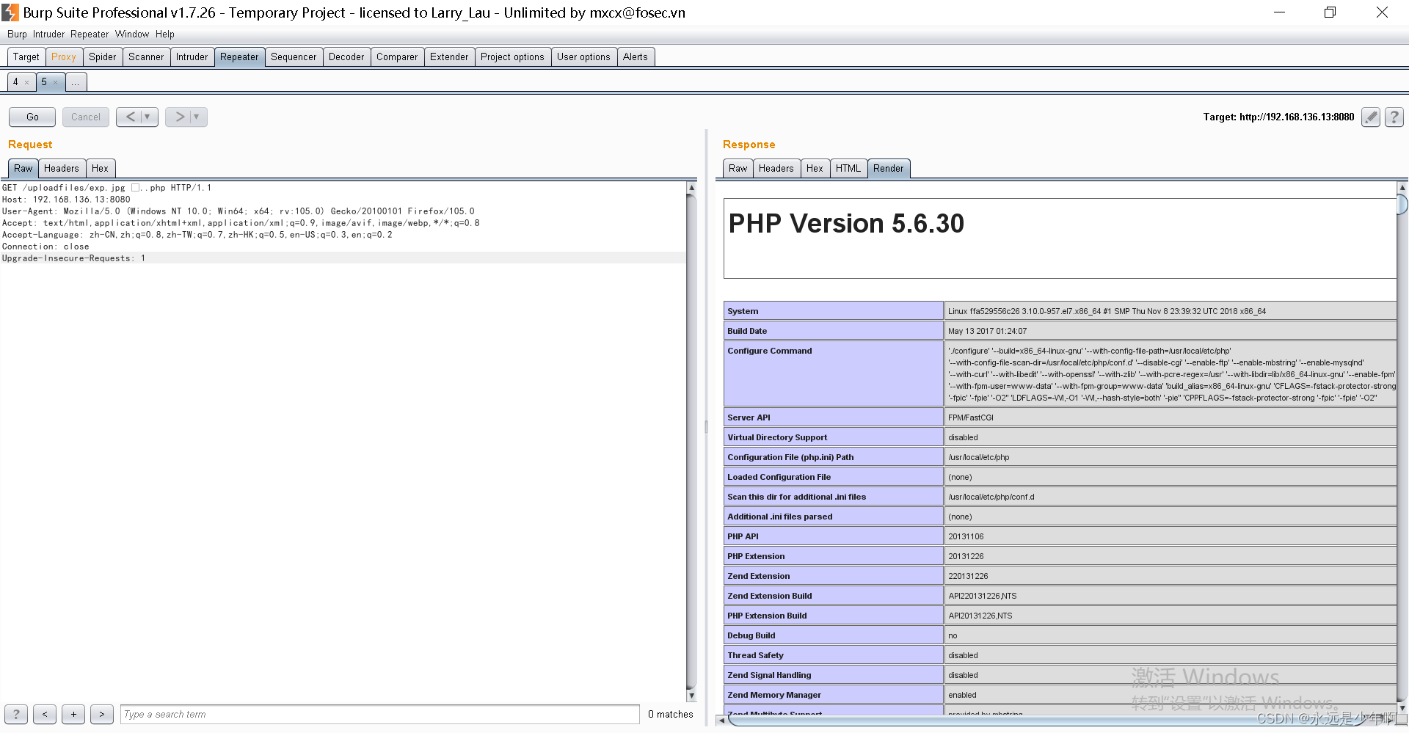The height and width of the screenshot is (733, 1409).
Task: Switch to the Proxy tab
Action: coord(64,56)
